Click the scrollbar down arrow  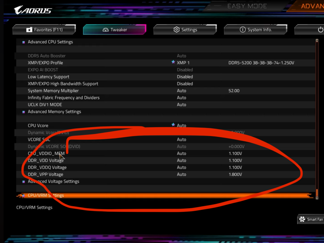coord(317,198)
